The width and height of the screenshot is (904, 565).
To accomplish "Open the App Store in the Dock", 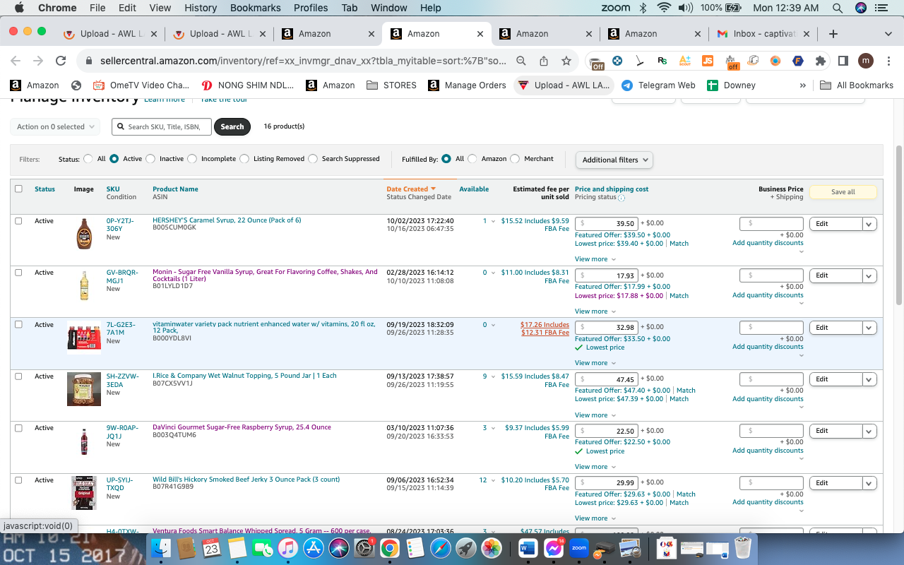I will (313, 548).
